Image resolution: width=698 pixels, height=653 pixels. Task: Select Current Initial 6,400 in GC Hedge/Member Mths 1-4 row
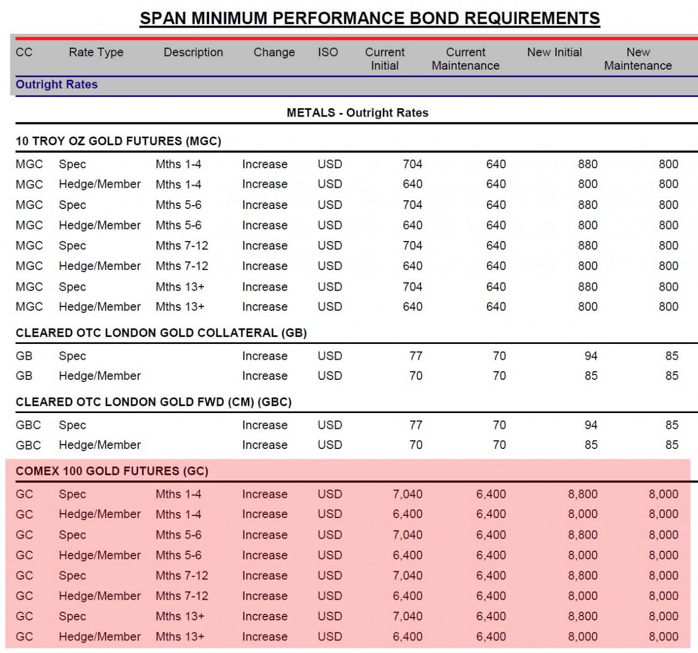coord(407,514)
